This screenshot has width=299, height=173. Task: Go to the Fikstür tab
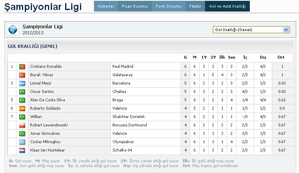pos(195,6)
